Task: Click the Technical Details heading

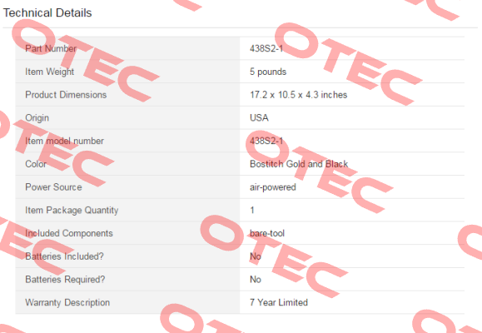Action: coord(47,13)
